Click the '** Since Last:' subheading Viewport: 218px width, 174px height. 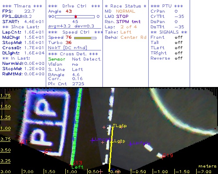(x=21, y=27)
